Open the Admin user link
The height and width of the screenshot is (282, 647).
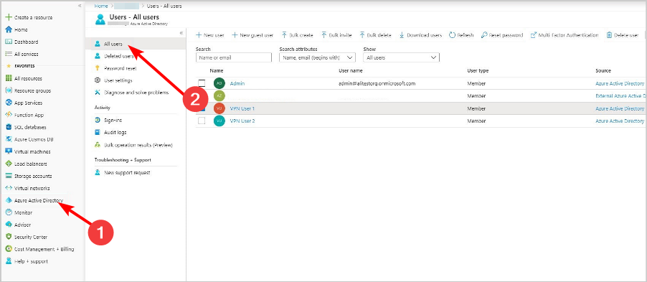pos(237,83)
